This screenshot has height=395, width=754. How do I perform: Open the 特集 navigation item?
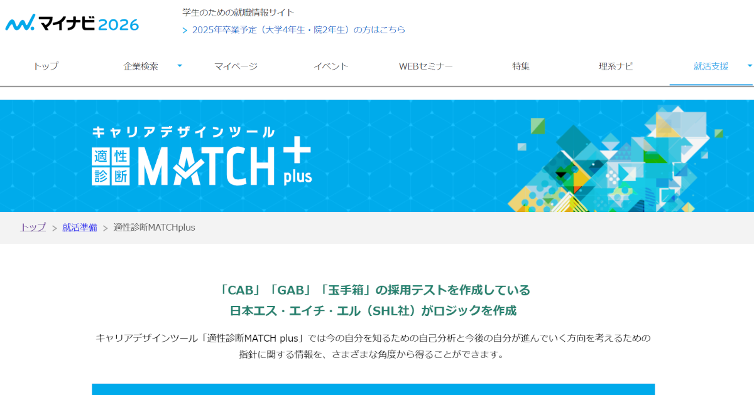coord(520,66)
